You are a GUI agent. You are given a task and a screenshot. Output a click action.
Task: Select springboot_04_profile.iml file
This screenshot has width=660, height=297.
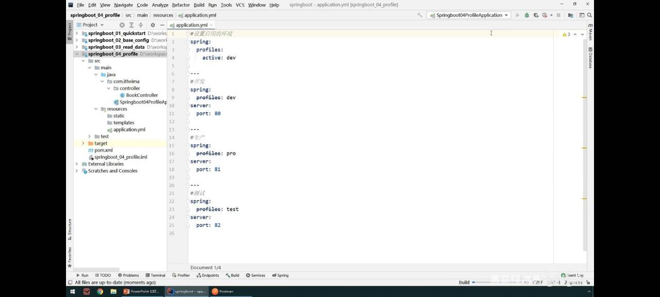pyautogui.click(x=118, y=157)
